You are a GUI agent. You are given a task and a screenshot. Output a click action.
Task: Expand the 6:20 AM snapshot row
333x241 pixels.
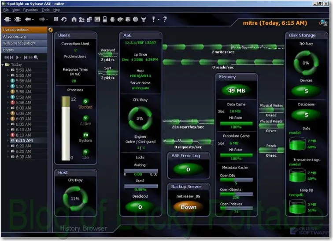coord(8,146)
